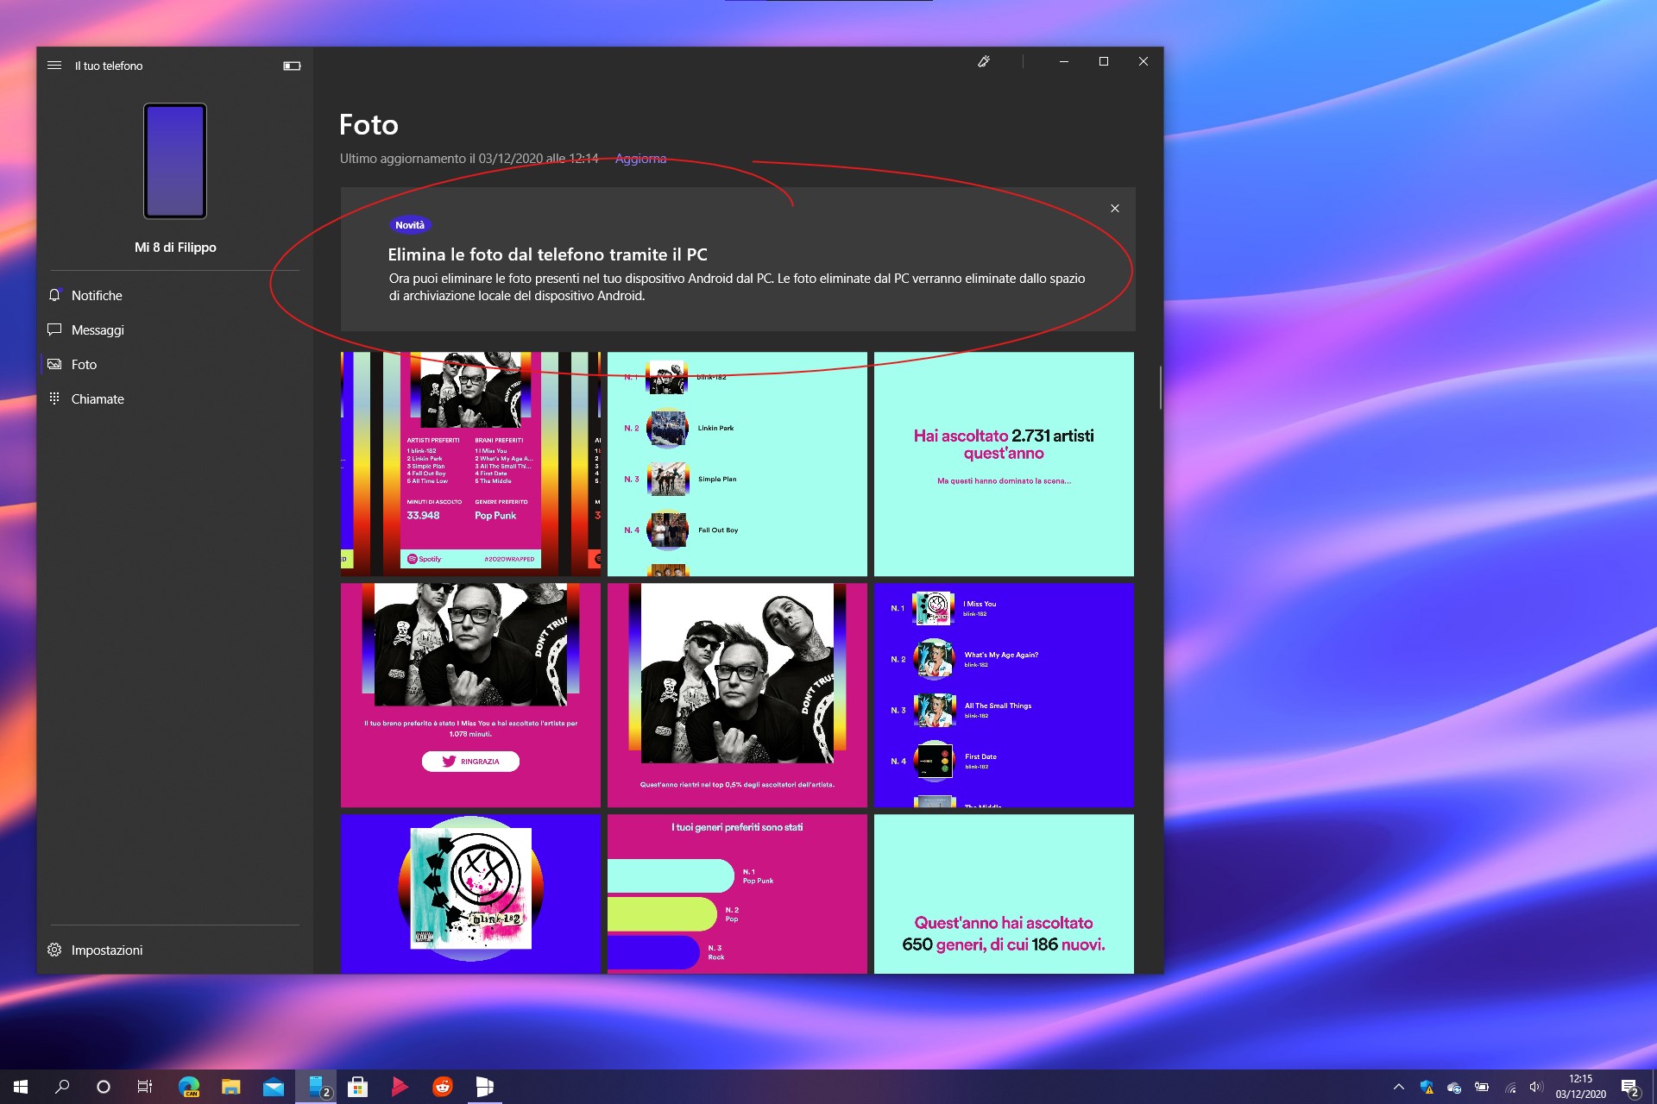Click the Windows Security tray icon
Viewport: 1657px width, 1104px height.
1427,1087
